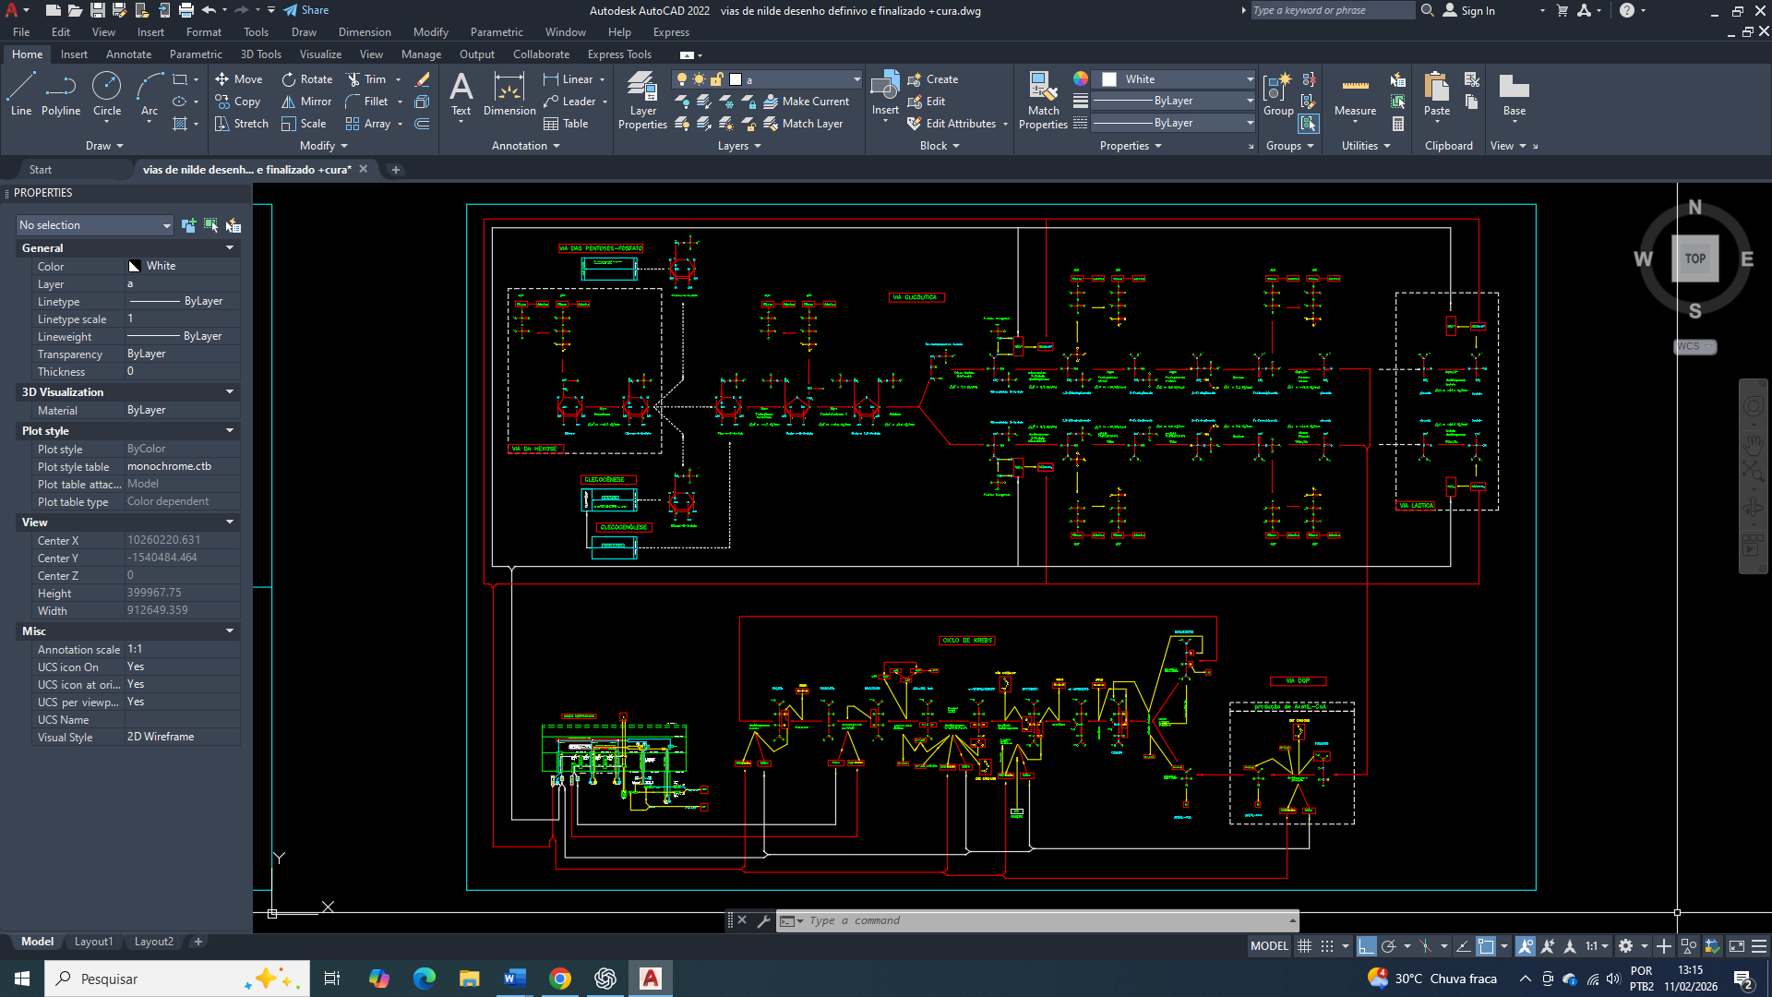Image resolution: width=1772 pixels, height=997 pixels.
Task: Open the White object color dropdown
Action: (x=1250, y=79)
